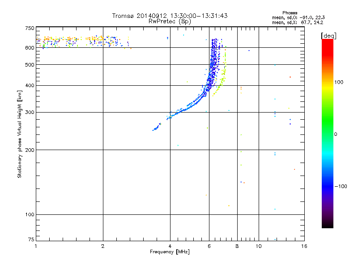Click the x-axis tick label '2'

point(103,246)
